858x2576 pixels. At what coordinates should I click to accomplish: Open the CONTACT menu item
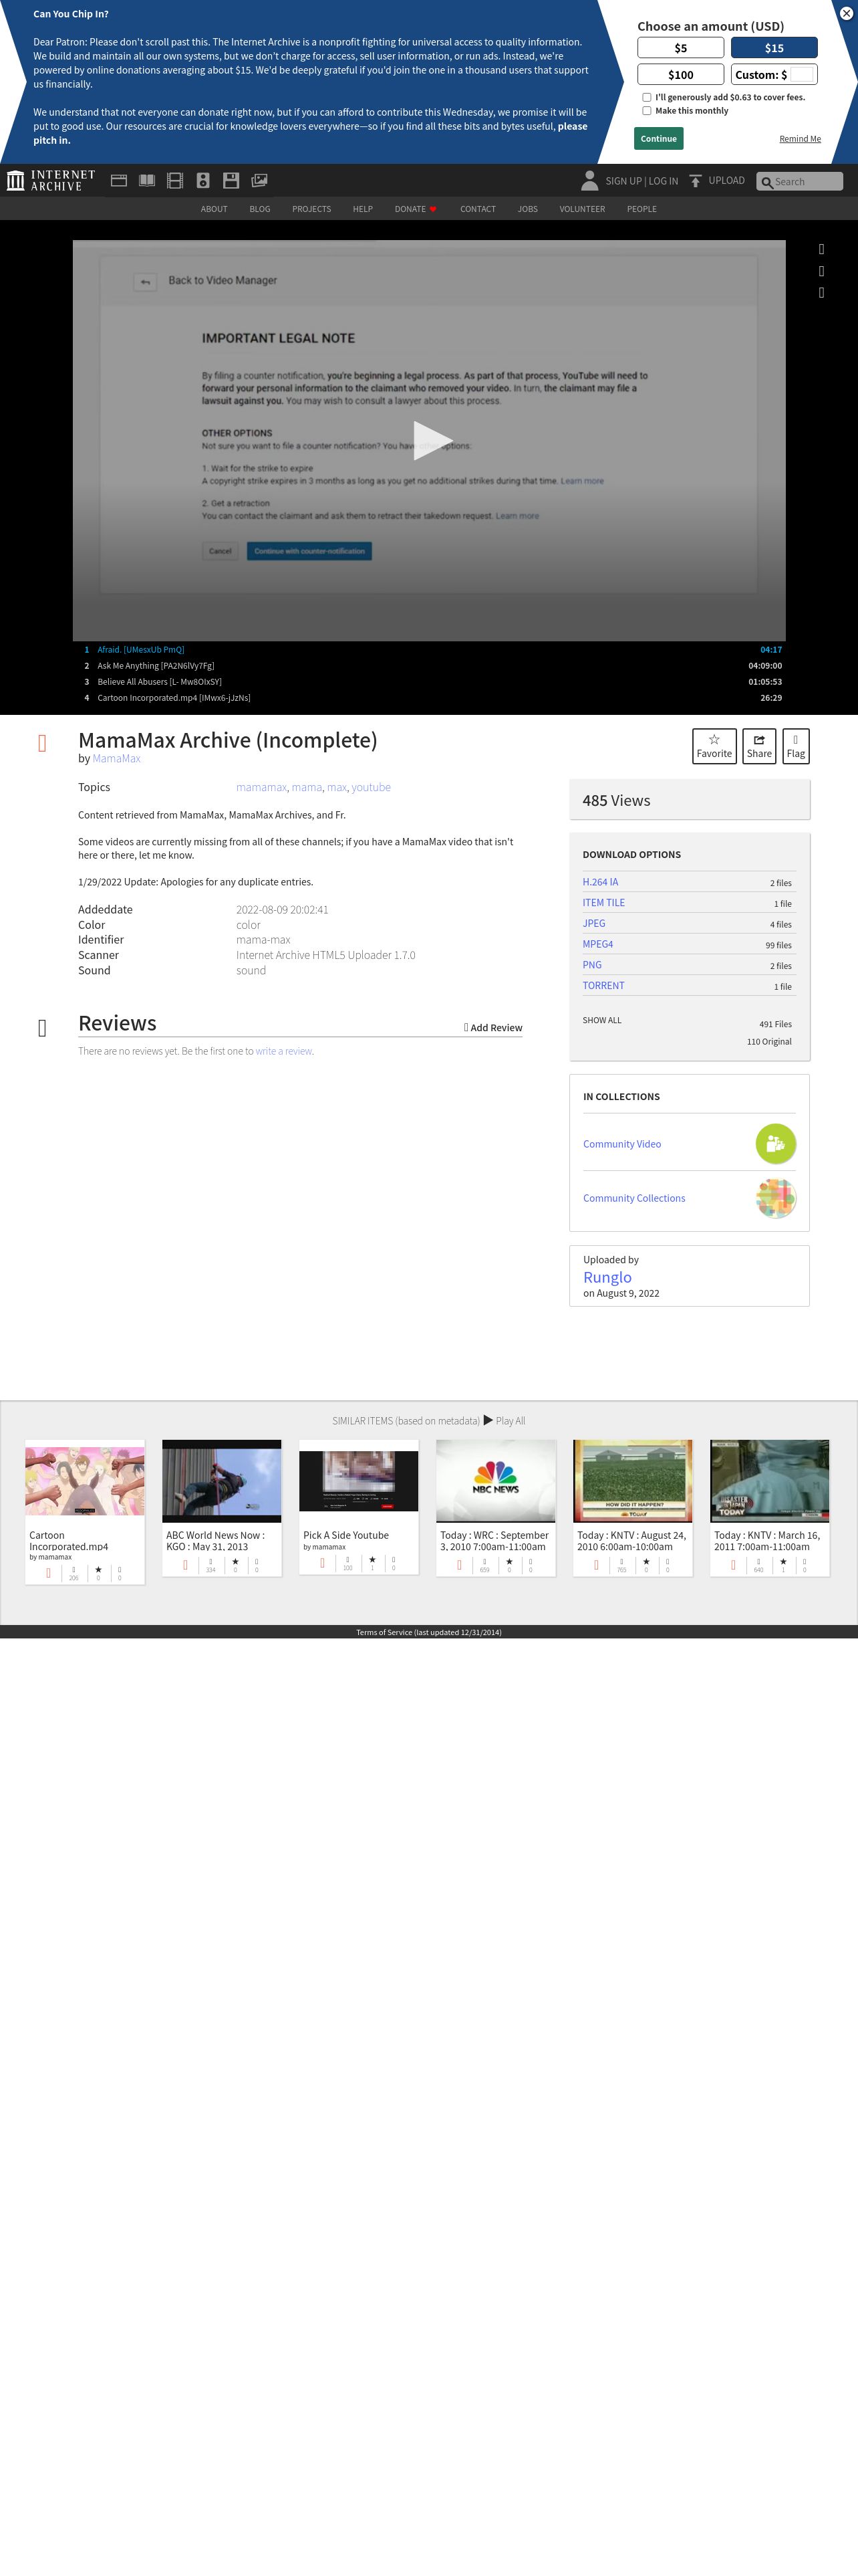click(x=477, y=209)
